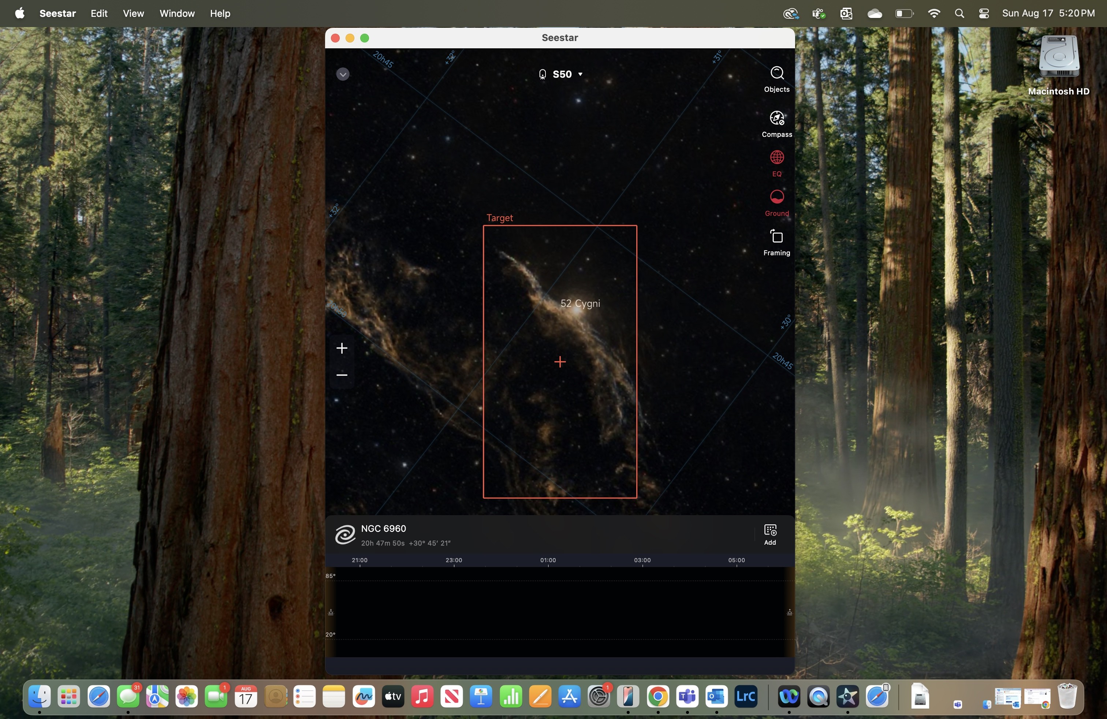Screen dimensions: 1107x719
Task: Open the Edit menu
Action: (x=98, y=14)
